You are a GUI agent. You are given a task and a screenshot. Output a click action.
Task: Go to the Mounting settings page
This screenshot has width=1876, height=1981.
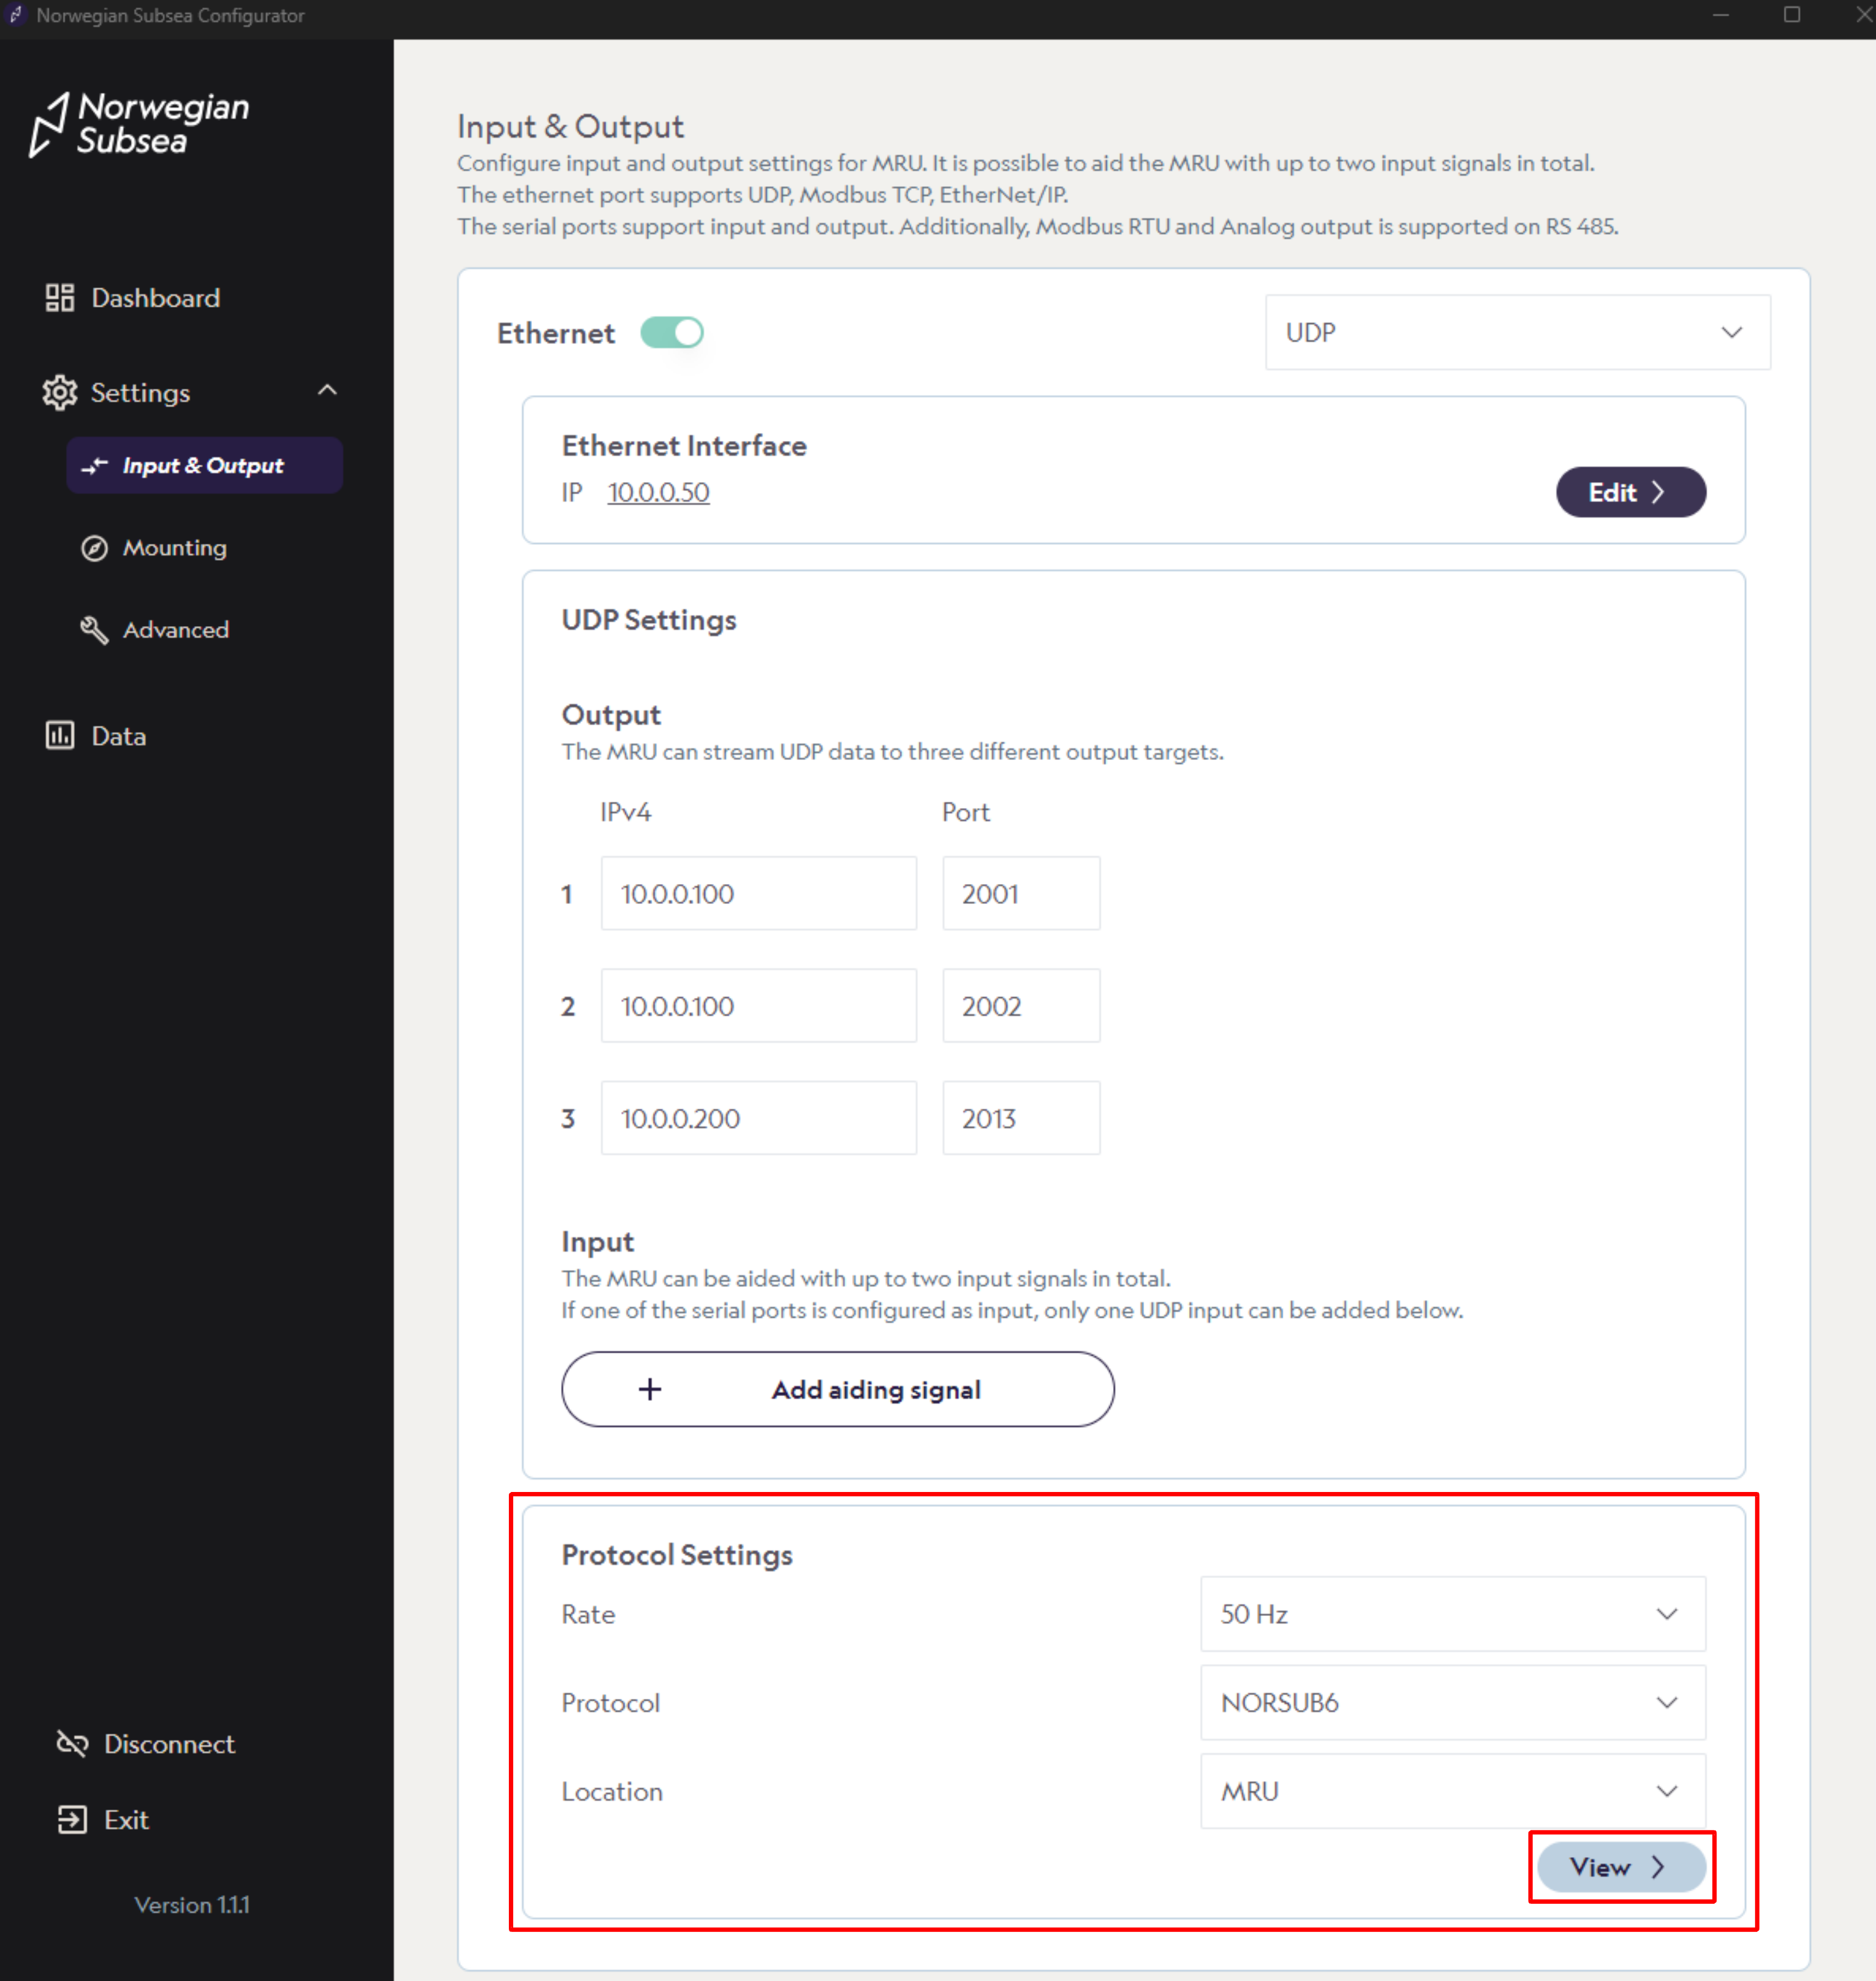click(175, 548)
